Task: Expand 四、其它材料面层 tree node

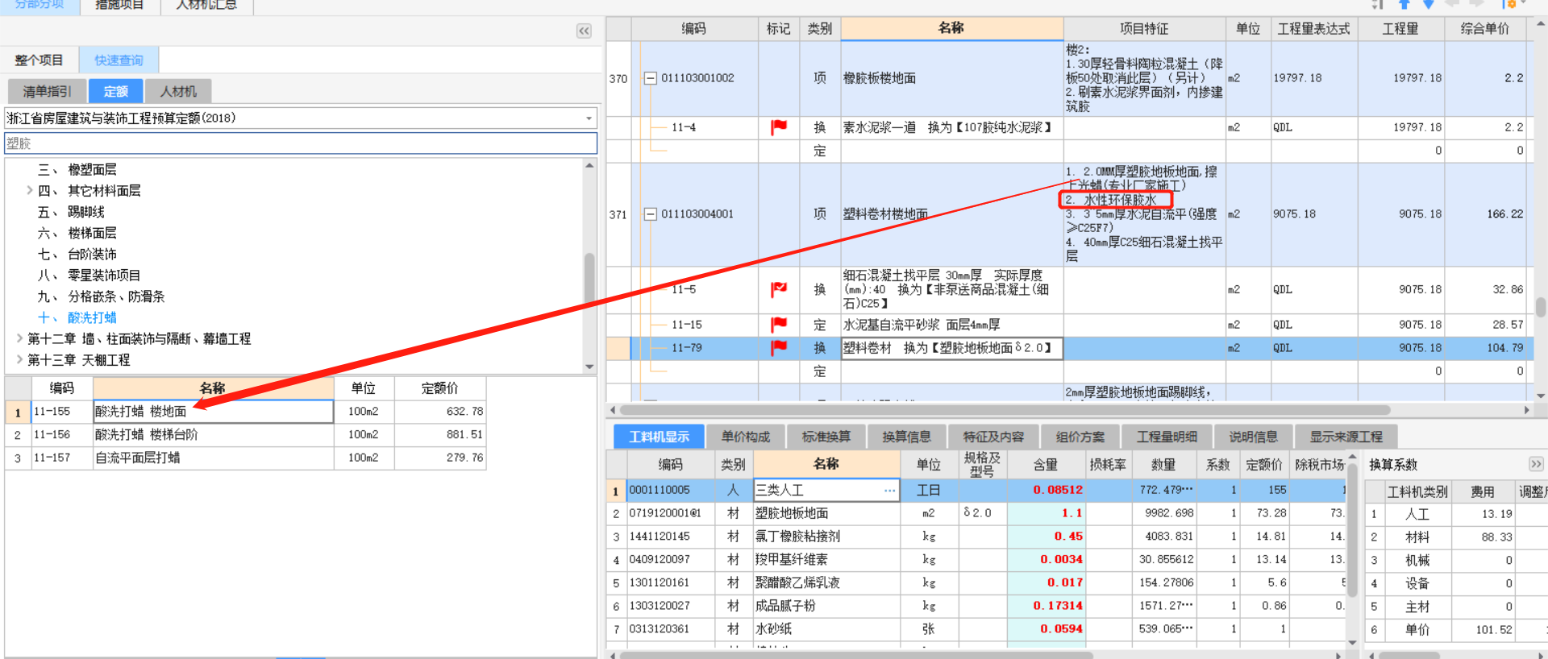Action: pos(30,191)
